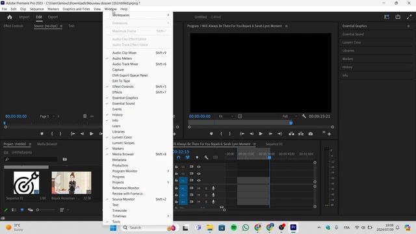Screen dimensions: 416x234
Task: Open timeline display settings wrench
Action: coord(206,157)
